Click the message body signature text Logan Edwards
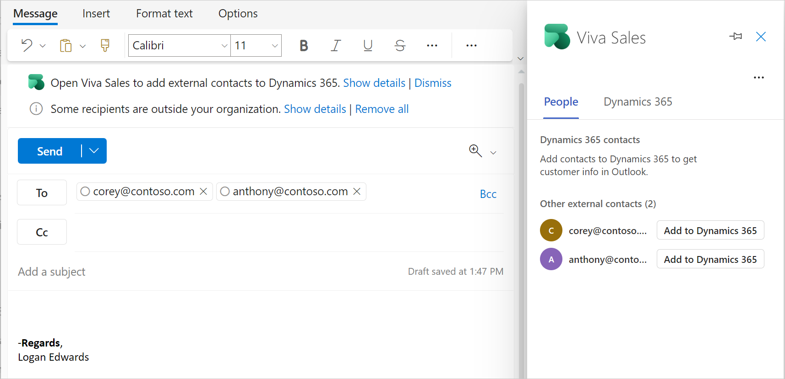Screen dimensions: 785x379 click(x=54, y=357)
